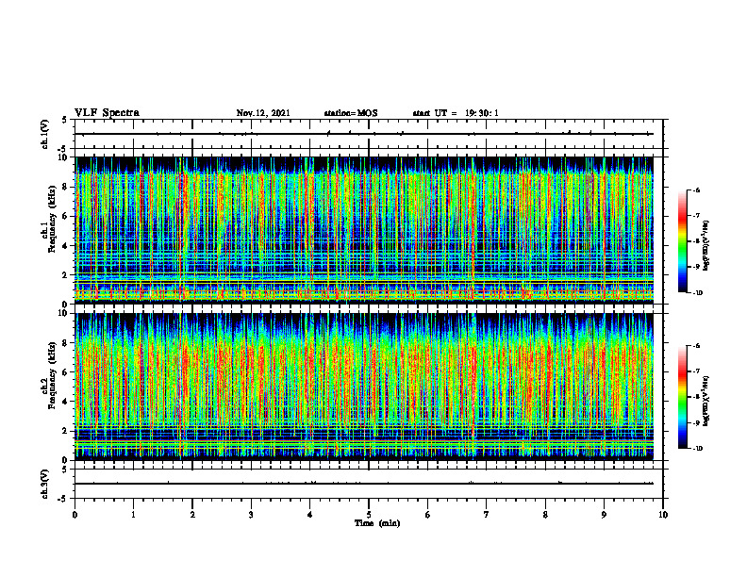Click the "-10" label on the lower colorbar
The image size is (747, 577).
click(x=698, y=448)
